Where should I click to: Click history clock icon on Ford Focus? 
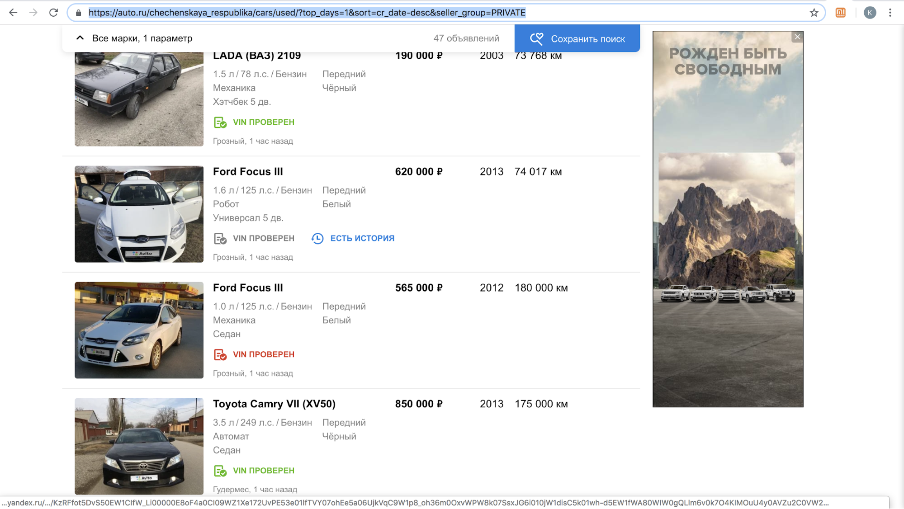click(x=317, y=238)
